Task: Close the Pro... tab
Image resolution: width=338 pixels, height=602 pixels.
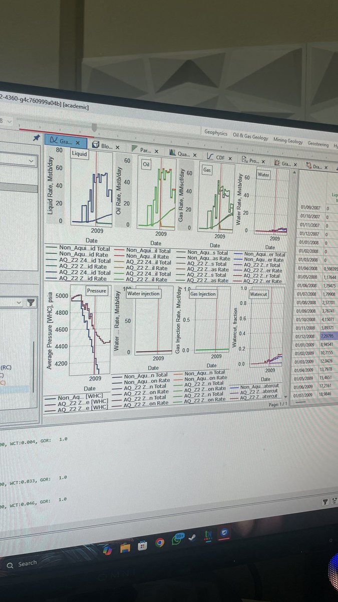Action: pyautogui.click(x=264, y=162)
